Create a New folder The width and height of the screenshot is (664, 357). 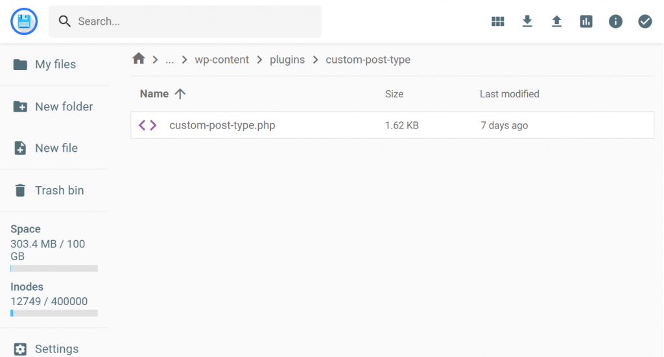pos(64,106)
